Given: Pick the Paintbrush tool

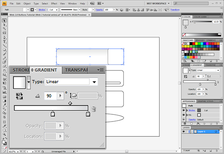Looking at the screenshot, I should click(x=4, y=54).
